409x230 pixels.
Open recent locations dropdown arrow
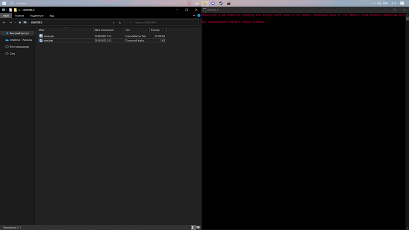click(x=15, y=22)
